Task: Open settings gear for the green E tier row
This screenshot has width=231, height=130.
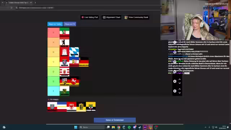Action: coord(175,81)
